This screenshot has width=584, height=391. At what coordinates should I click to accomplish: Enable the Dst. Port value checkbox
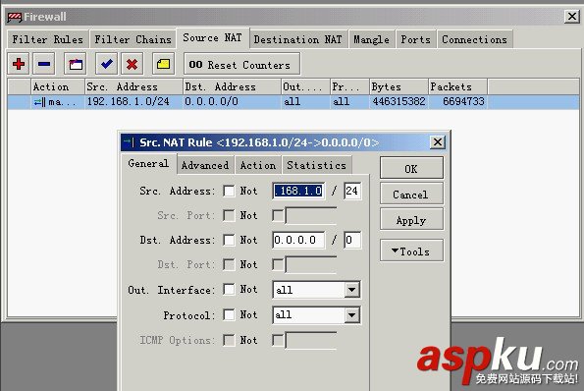point(278,264)
